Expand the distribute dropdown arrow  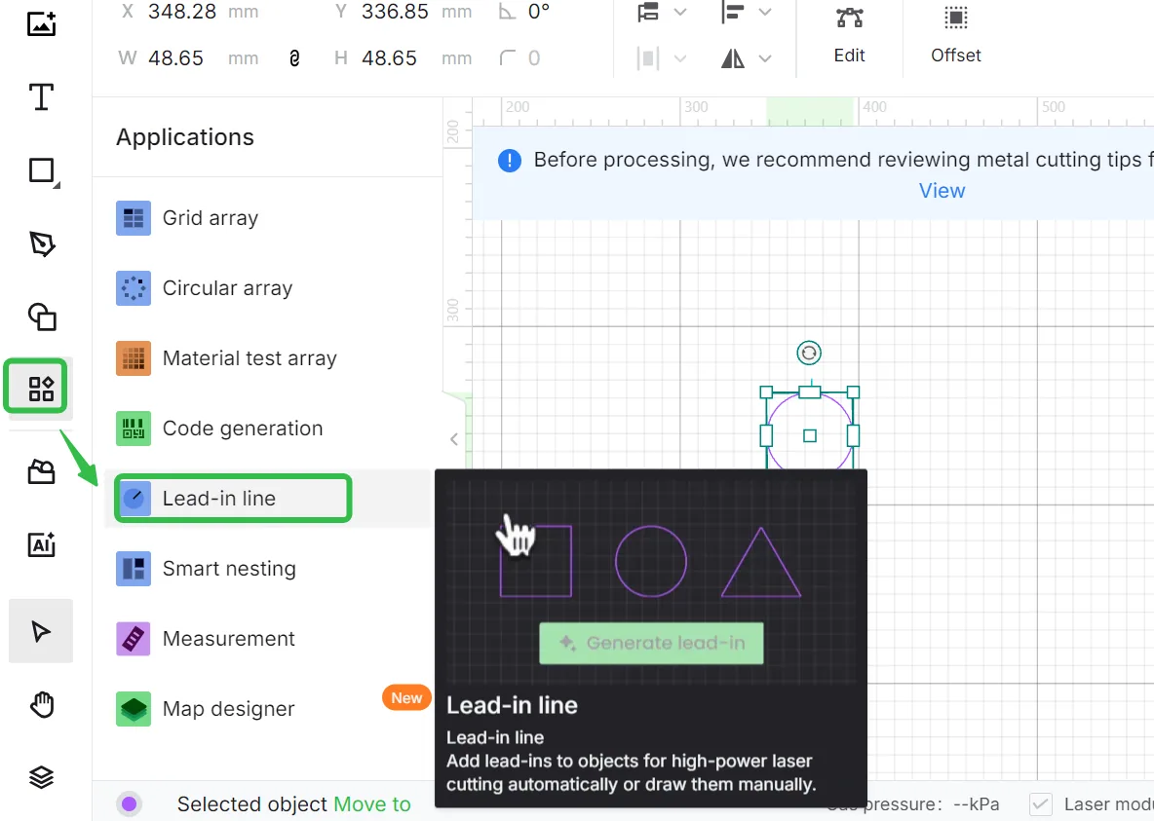click(680, 58)
